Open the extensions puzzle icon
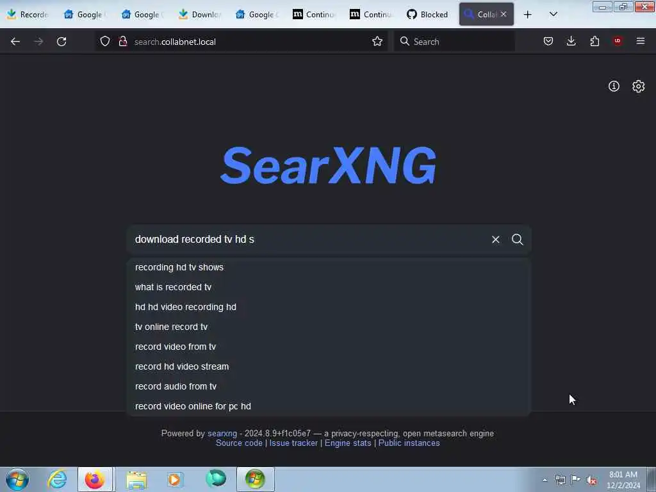This screenshot has height=492, width=656. (594, 42)
